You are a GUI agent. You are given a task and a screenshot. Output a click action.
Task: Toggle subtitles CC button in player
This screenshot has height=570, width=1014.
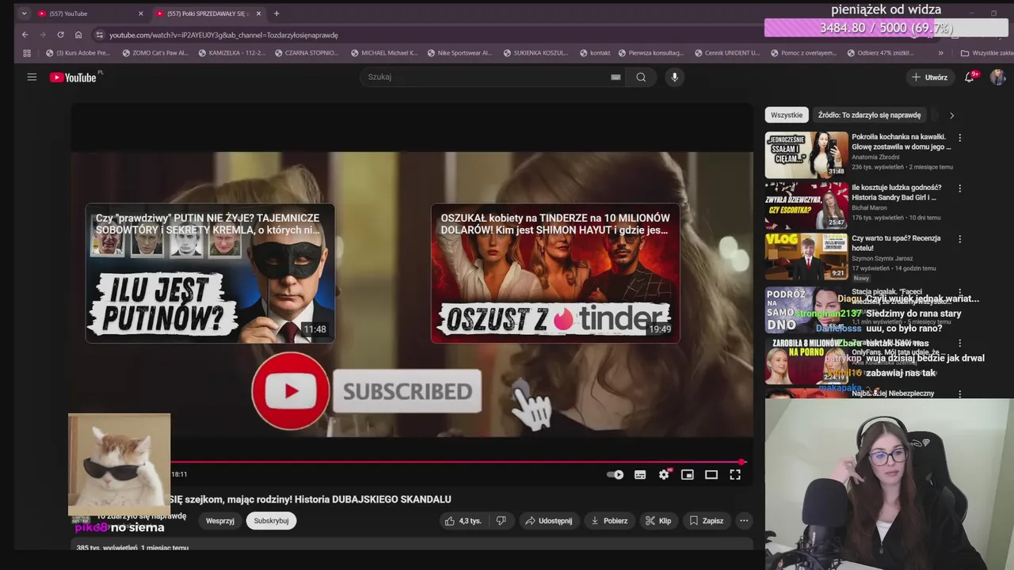[640, 475]
